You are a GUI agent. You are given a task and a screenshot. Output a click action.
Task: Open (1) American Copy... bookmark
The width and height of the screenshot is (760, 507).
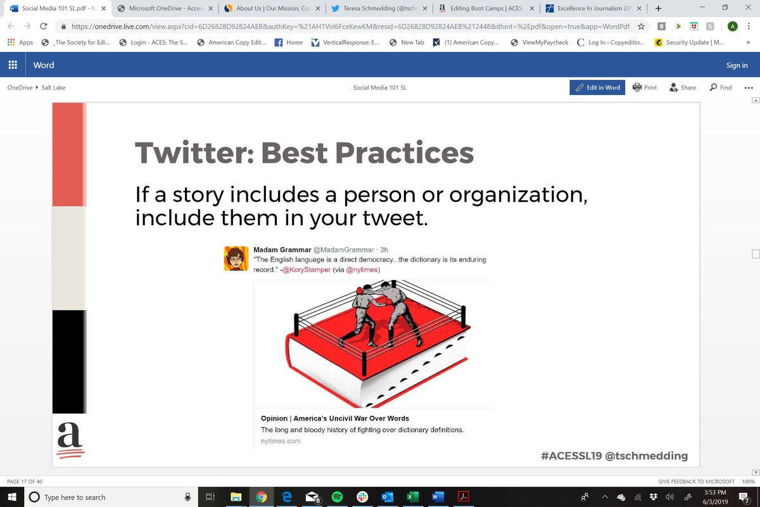click(x=465, y=42)
